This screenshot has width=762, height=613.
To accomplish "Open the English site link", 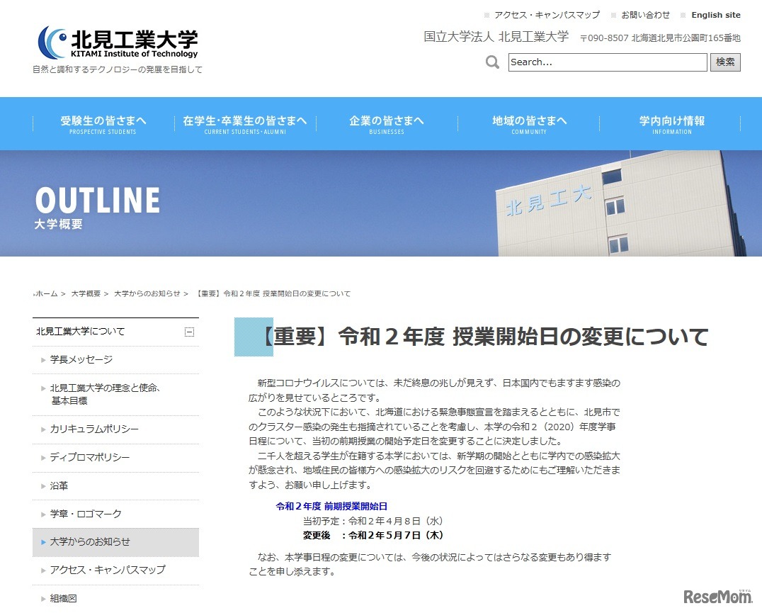I will (716, 14).
